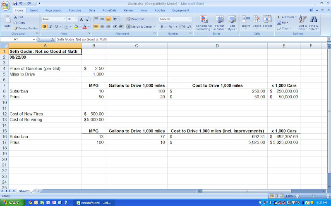
Task: Apply Percent Style
Action: [170, 26]
